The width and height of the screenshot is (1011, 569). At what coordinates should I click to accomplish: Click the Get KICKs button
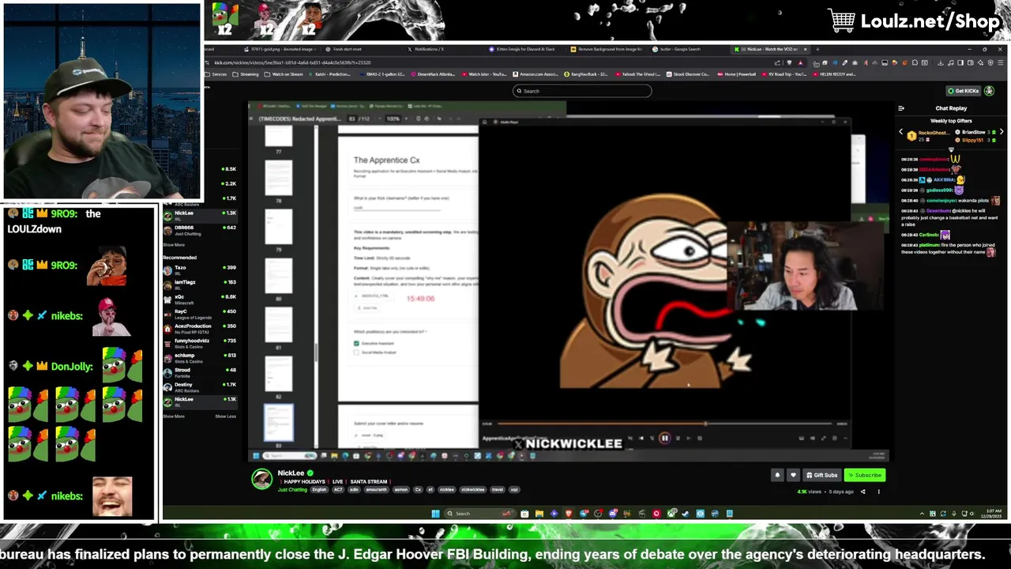964,91
